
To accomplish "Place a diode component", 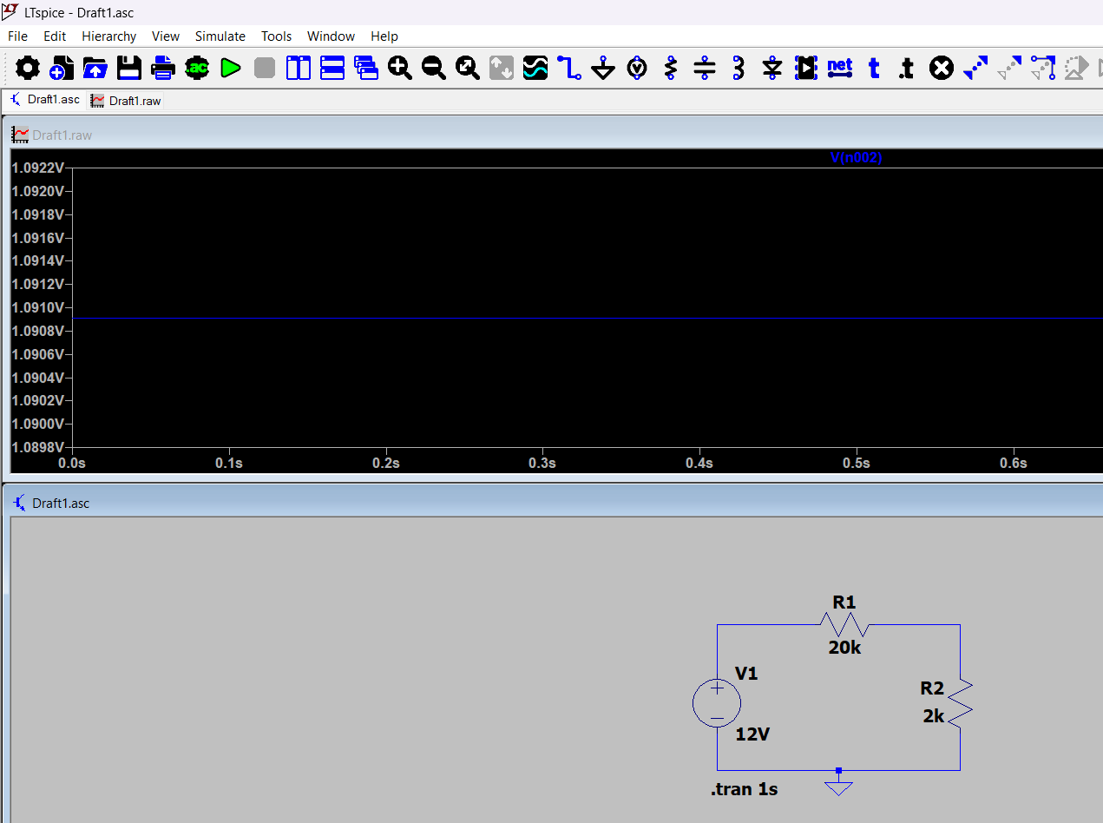I will (772, 68).
